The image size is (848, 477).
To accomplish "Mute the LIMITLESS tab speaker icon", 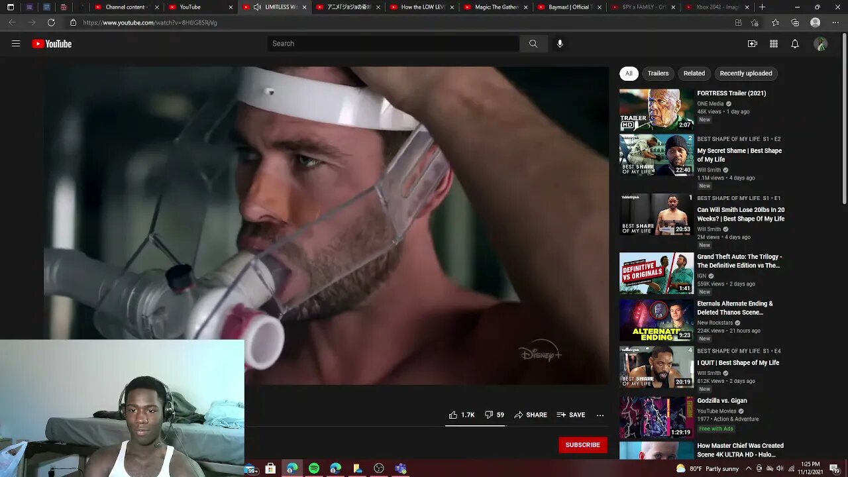I will (257, 7).
